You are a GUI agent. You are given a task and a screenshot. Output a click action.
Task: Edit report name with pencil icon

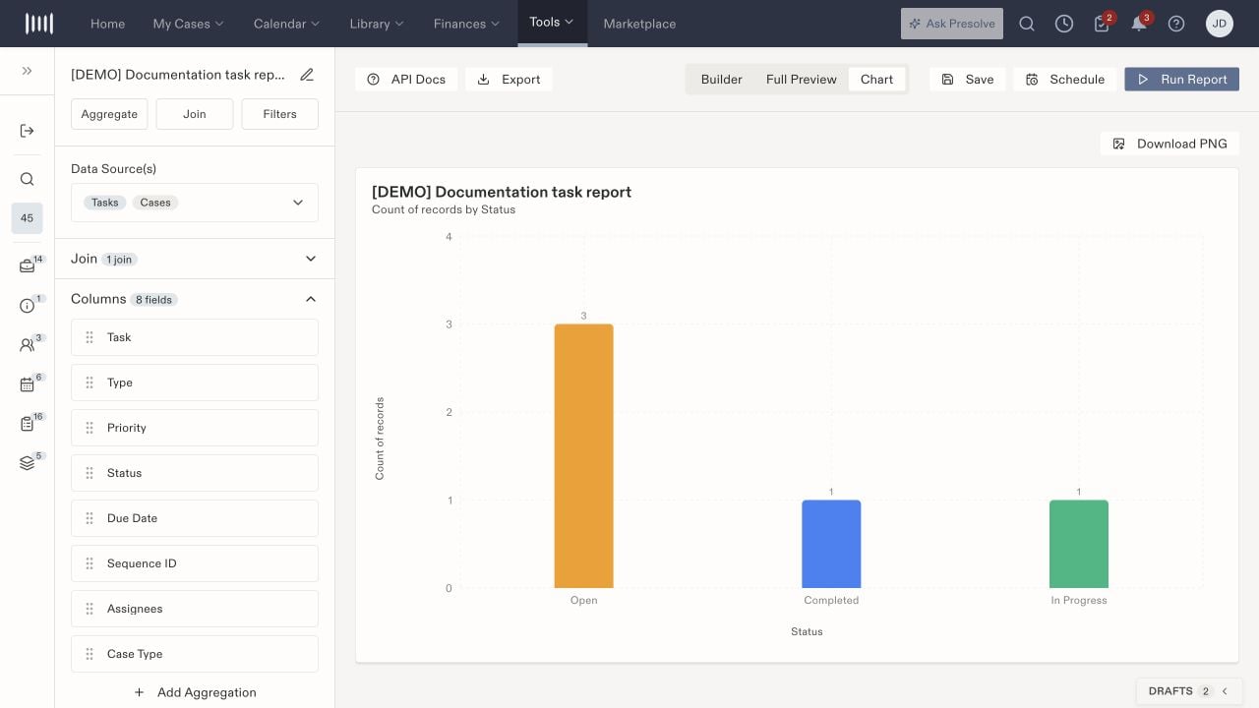307,75
